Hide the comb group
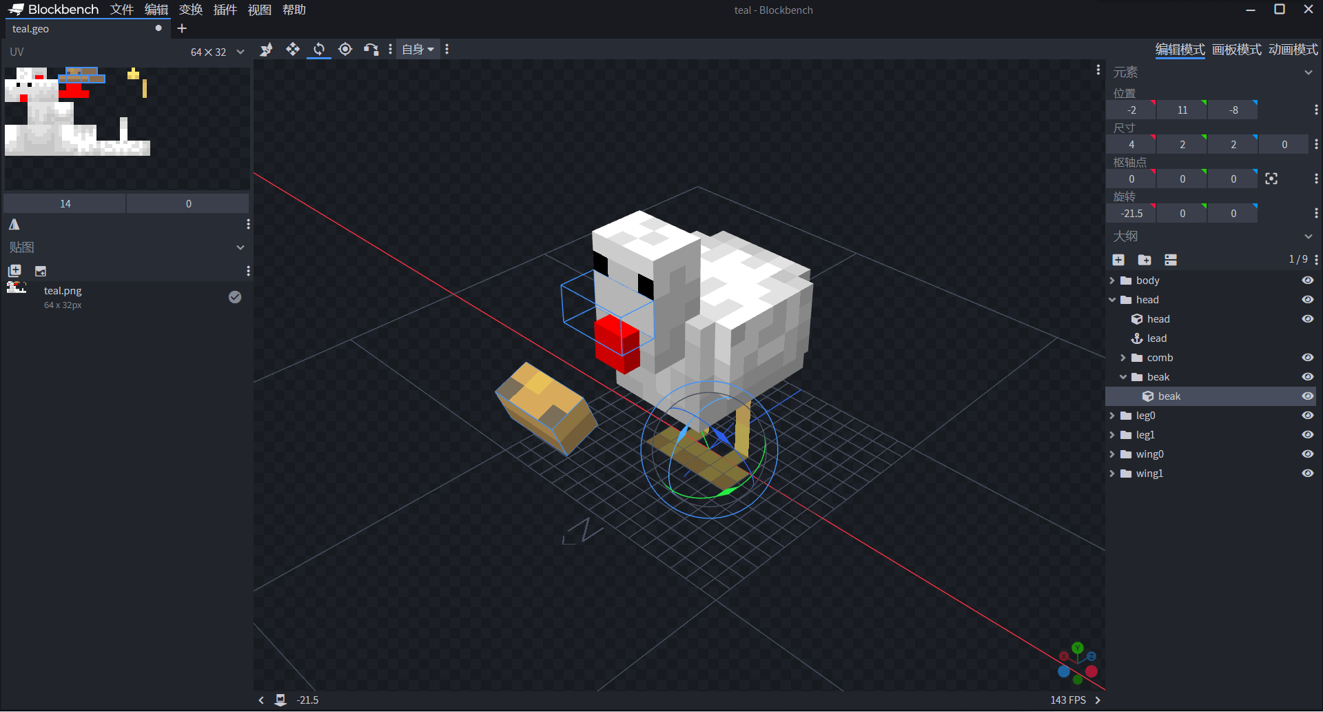The width and height of the screenshot is (1323, 712). tap(1307, 358)
